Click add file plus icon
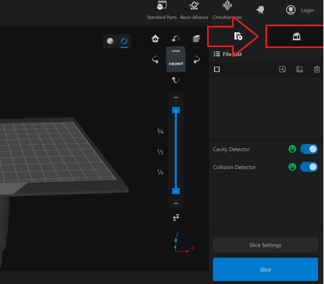The image size is (324, 284). coord(283,69)
